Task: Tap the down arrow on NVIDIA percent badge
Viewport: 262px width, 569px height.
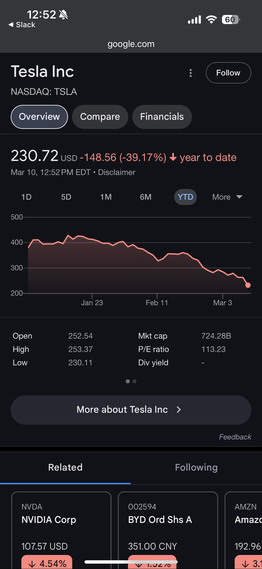Action: (x=32, y=564)
